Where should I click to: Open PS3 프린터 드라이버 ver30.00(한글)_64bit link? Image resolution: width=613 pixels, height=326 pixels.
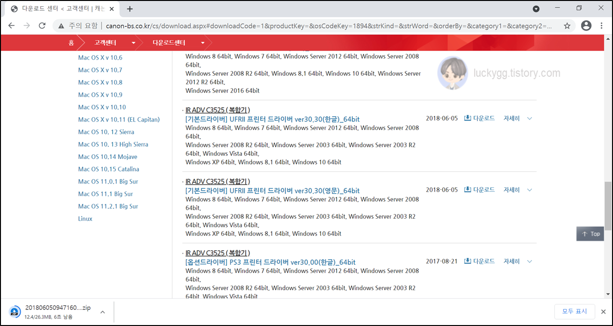(x=271, y=262)
